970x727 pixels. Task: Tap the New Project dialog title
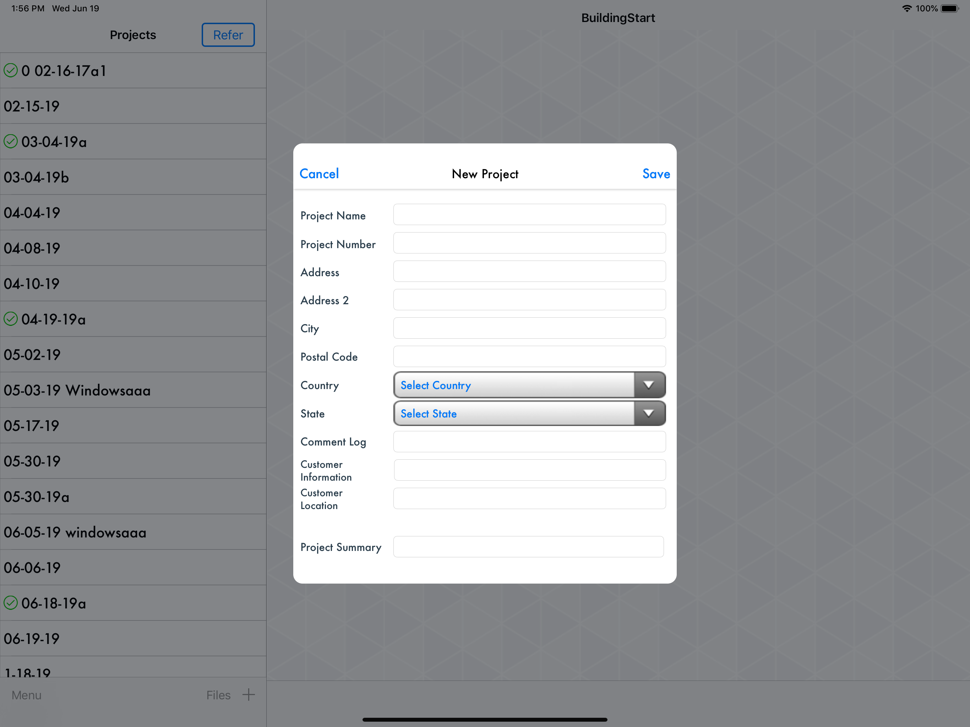point(485,174)
